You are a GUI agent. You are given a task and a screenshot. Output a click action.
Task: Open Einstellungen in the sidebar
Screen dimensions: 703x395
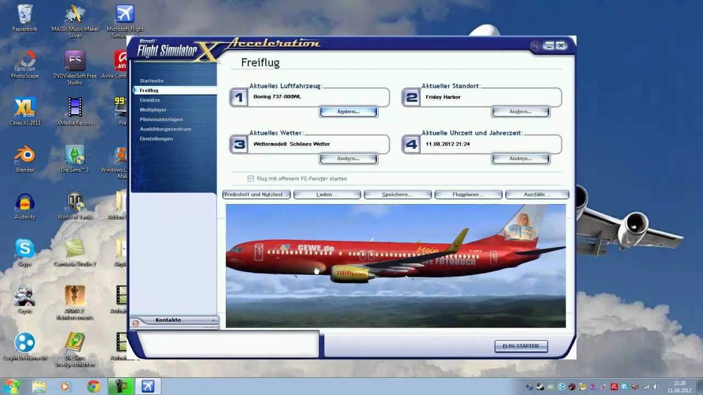click(157, 139)
